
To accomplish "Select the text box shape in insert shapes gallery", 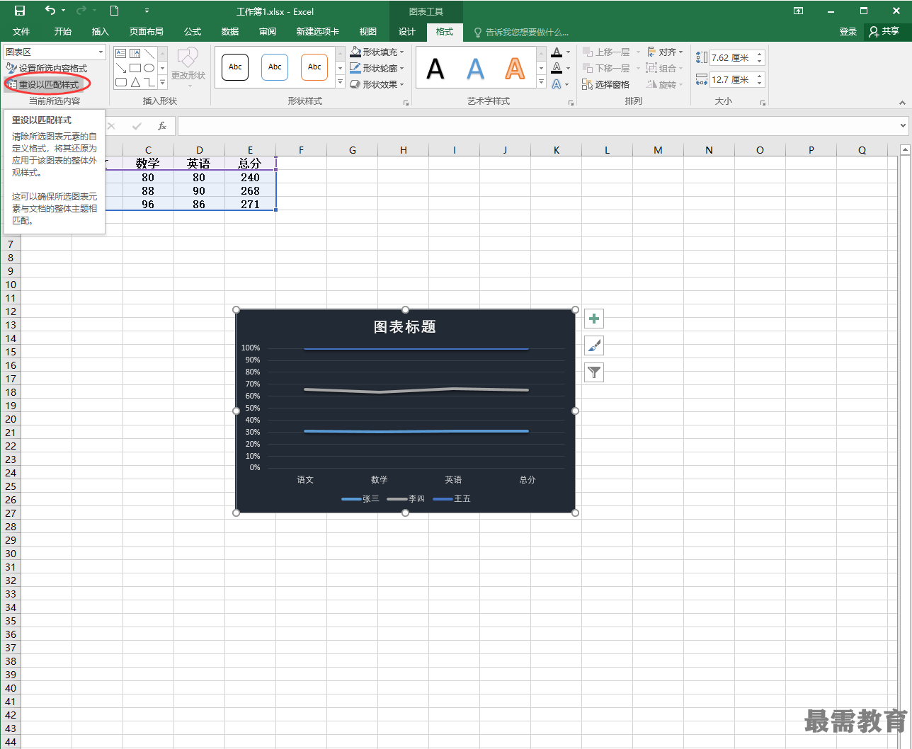I will click(x=120, y=53).
